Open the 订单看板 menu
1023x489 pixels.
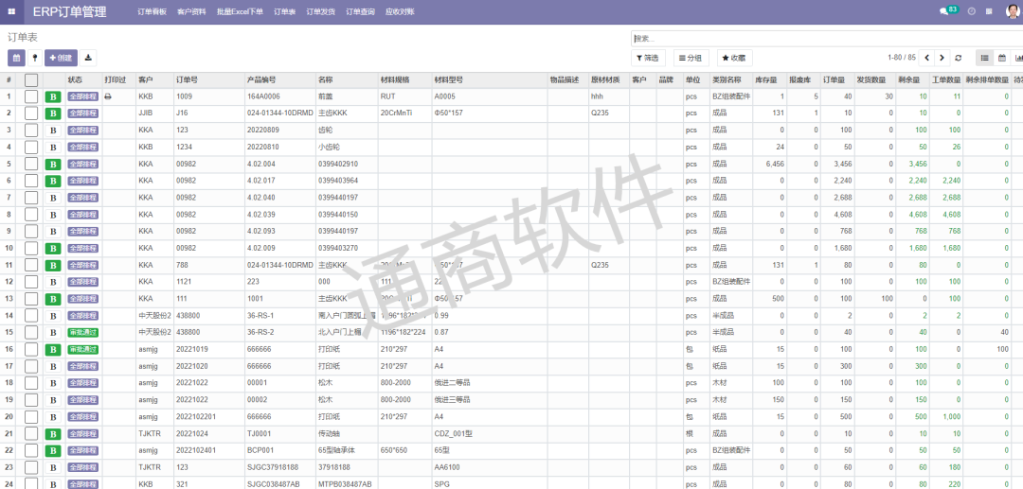[152, 11]
